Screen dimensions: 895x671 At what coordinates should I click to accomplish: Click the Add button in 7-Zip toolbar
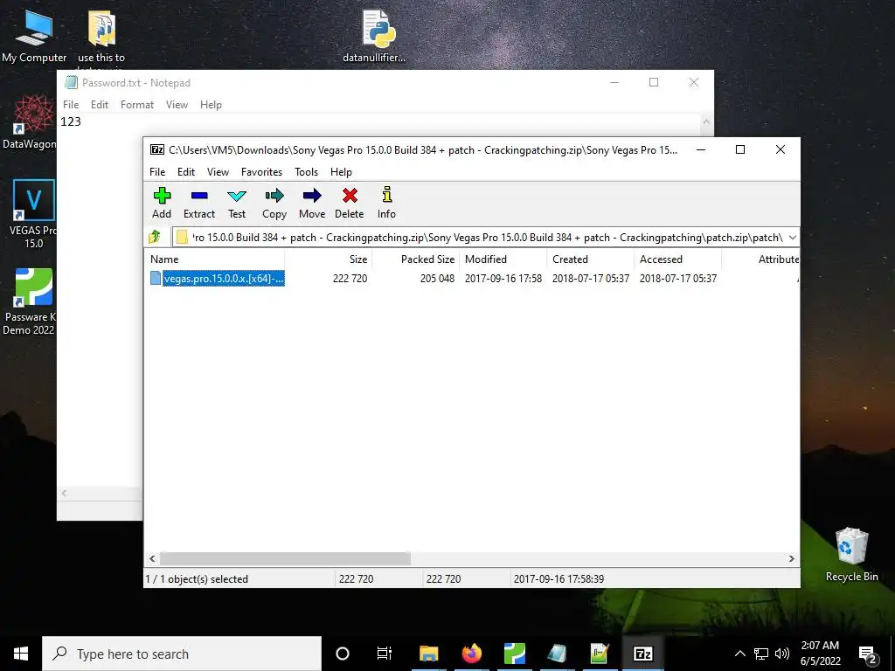click(x=162, y=203)
